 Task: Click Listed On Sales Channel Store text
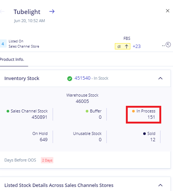(24, 44)
